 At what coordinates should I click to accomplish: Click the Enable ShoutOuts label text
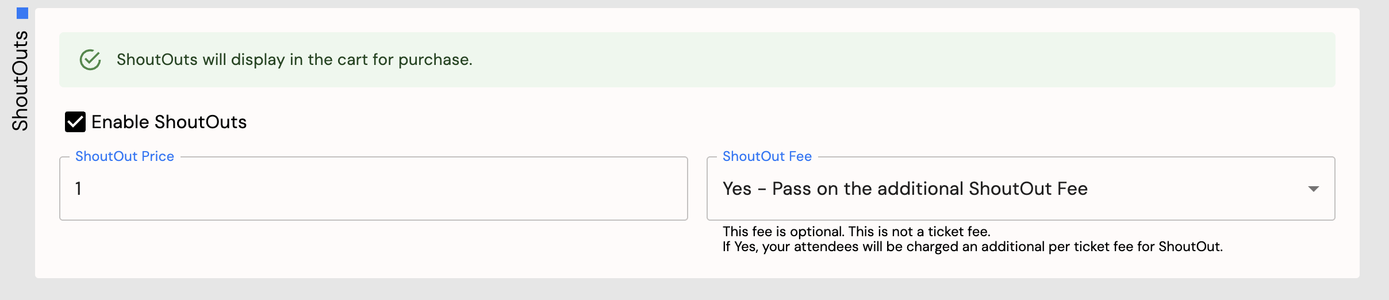(x=169, y=122)
